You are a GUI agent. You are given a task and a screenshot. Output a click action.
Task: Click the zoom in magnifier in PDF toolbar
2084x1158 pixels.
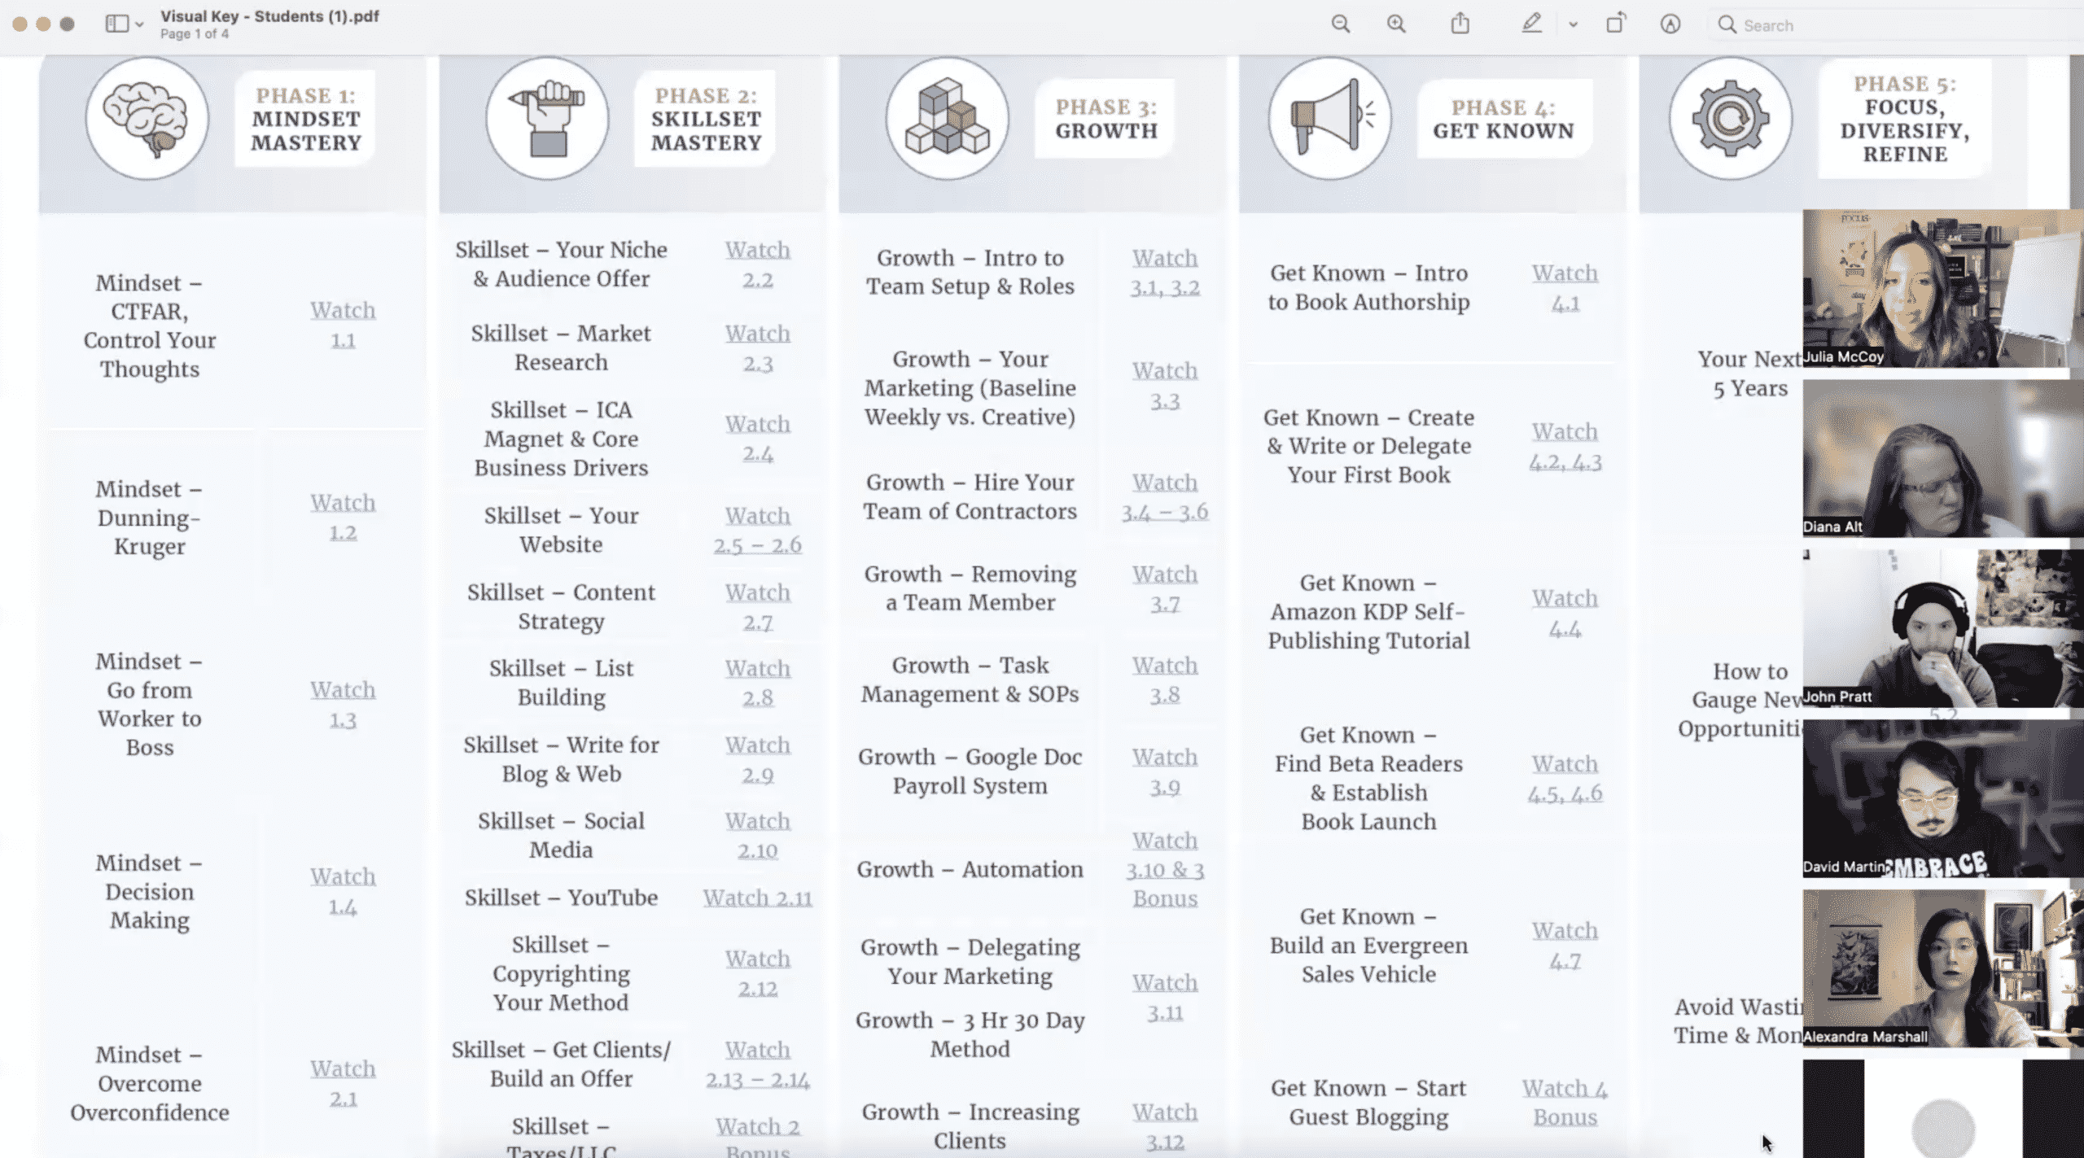point(1396,26)
